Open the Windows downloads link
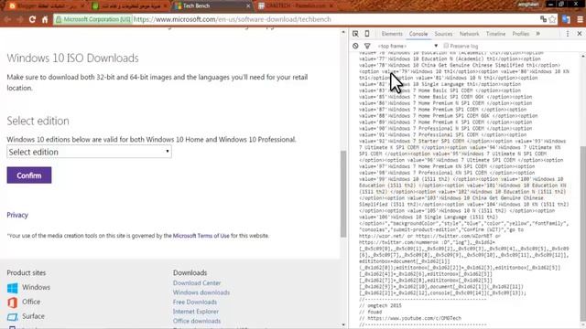This screenshot has width=586, height=329. 201,292
